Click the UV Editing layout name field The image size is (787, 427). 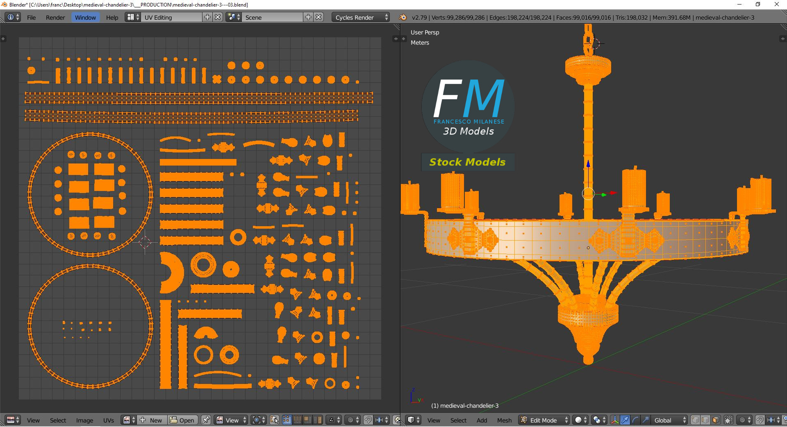pos(171,17)
